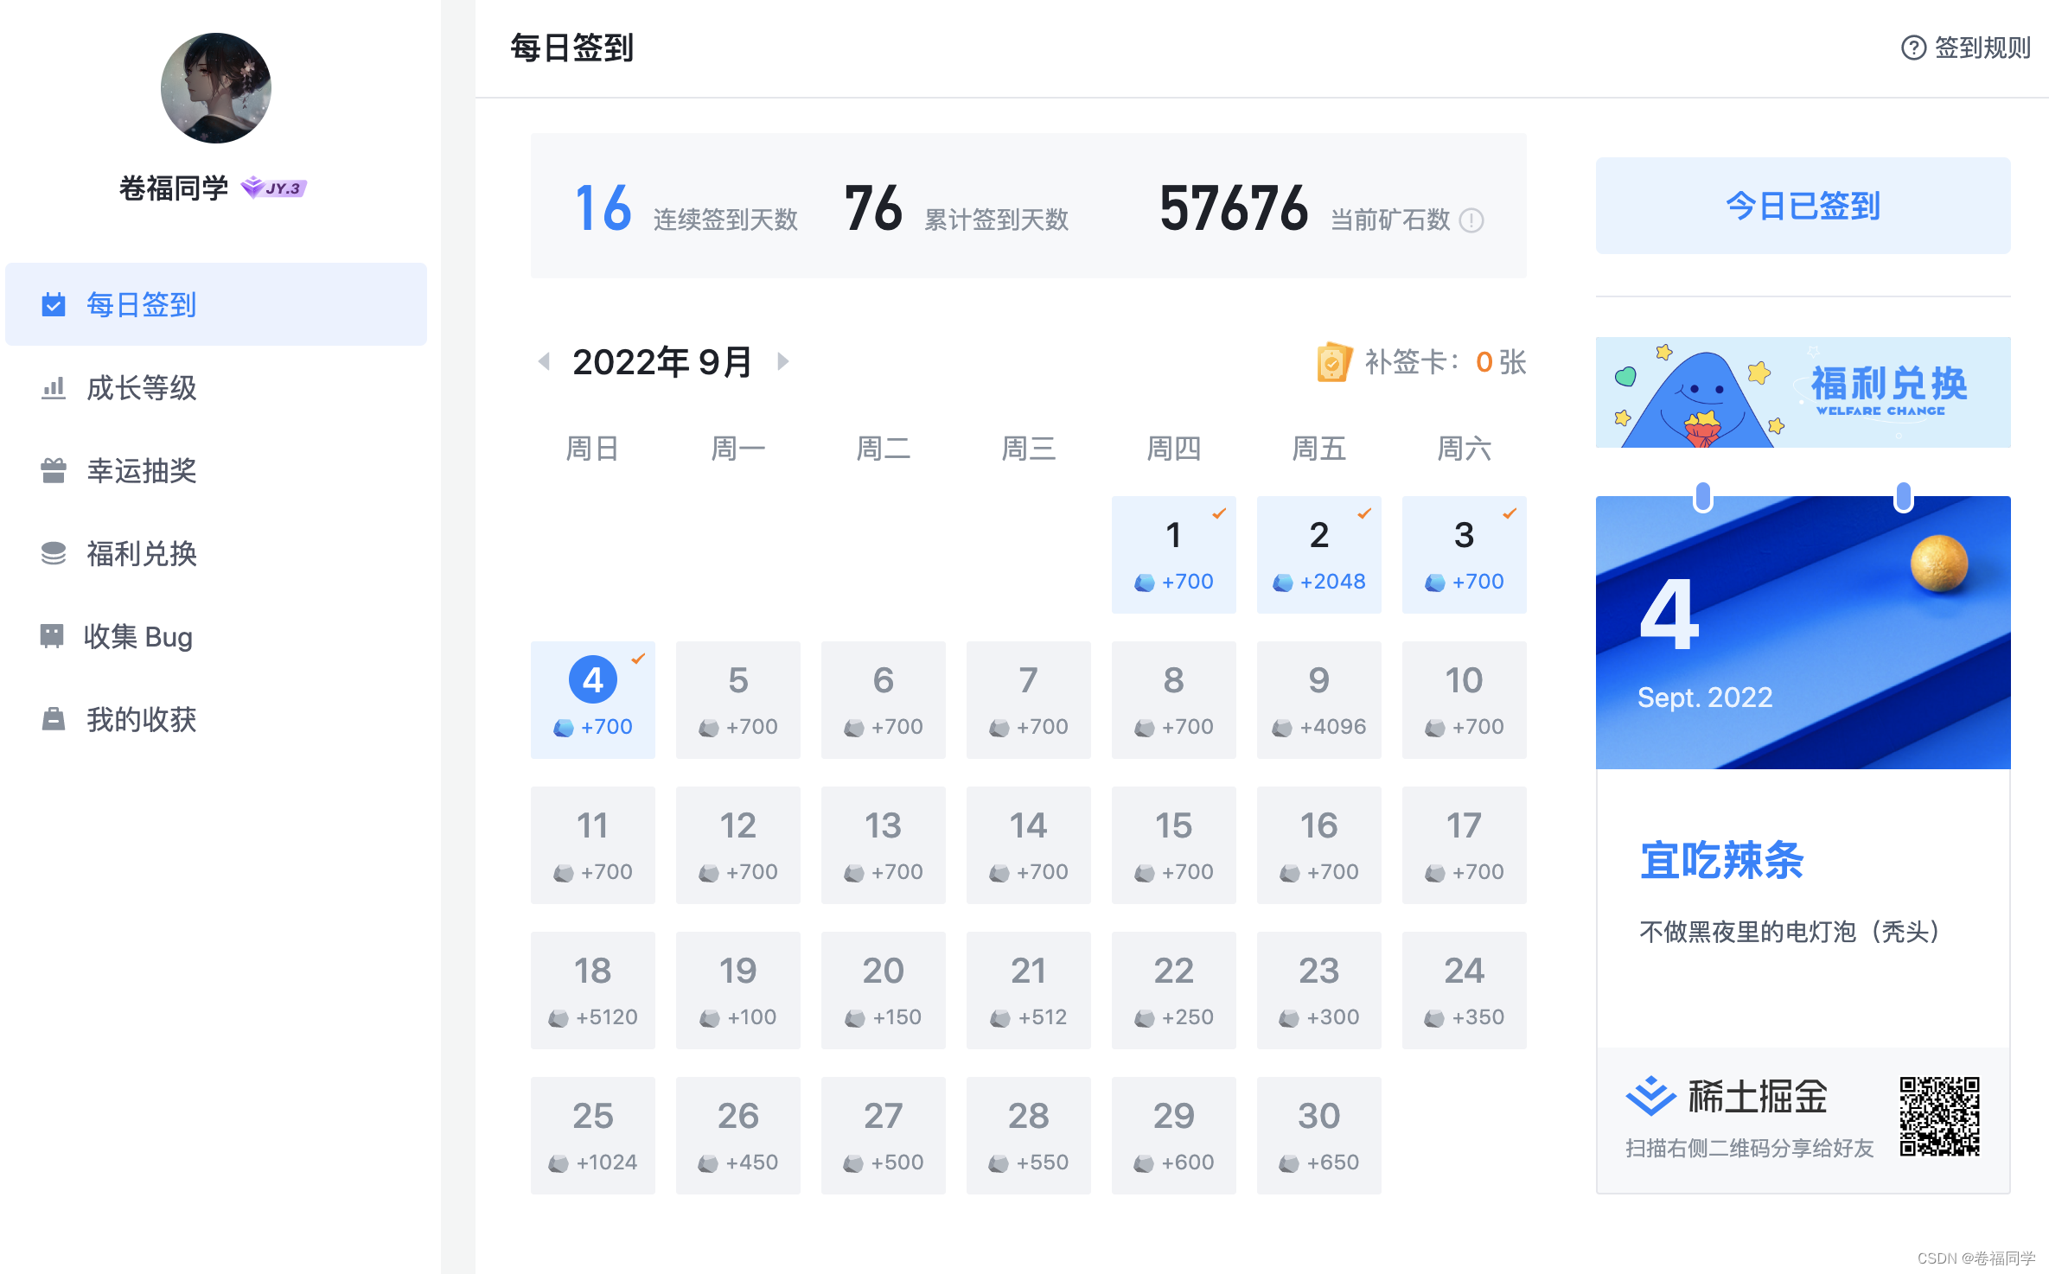The width and height of the screenshot is (2049, 1274).
Task: Click the Collect Bug icon in sidebar
Action: (52, 636)
